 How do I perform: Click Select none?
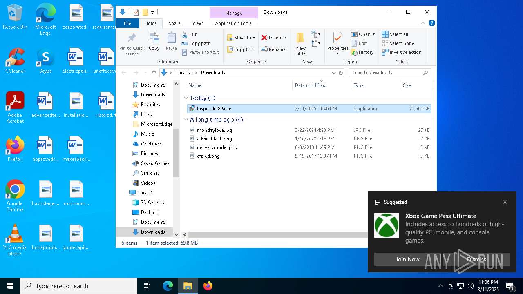pos(398,43)
